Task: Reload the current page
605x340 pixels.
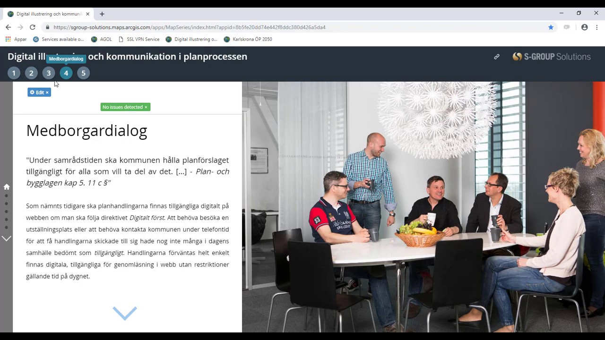Action: click(33, 27)
